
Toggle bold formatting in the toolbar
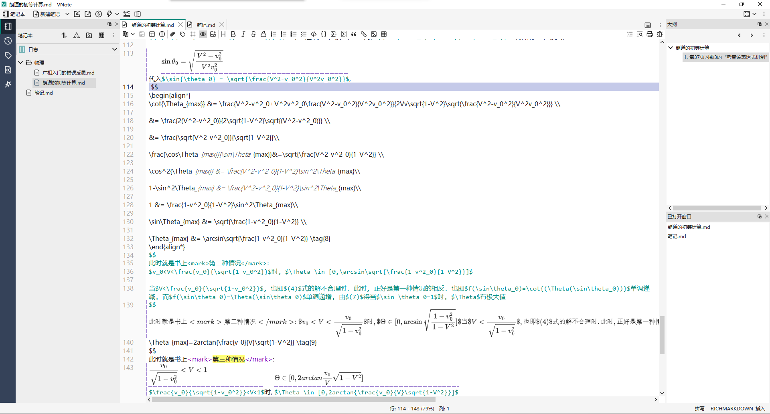pos(233,34)
